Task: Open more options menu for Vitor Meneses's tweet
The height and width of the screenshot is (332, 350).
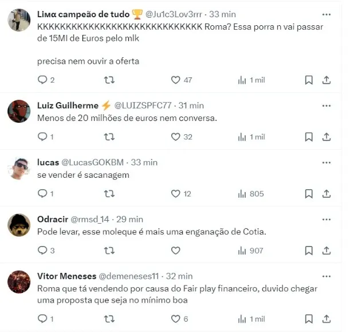Action: click(x=327, y=276)
